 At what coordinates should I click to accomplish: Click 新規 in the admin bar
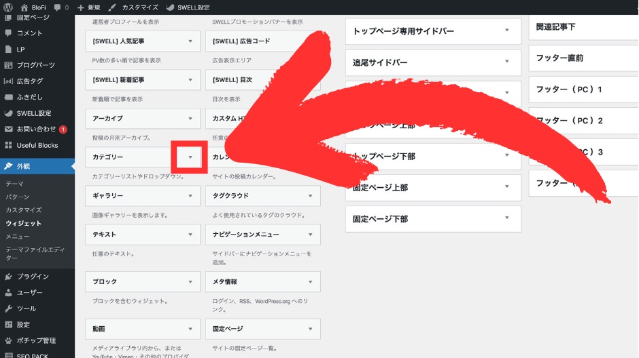click(x=94, y=7)
